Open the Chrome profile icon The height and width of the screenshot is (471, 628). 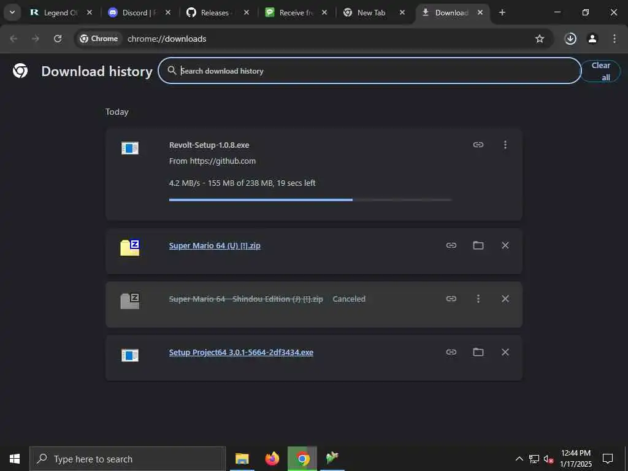[592, 39]
